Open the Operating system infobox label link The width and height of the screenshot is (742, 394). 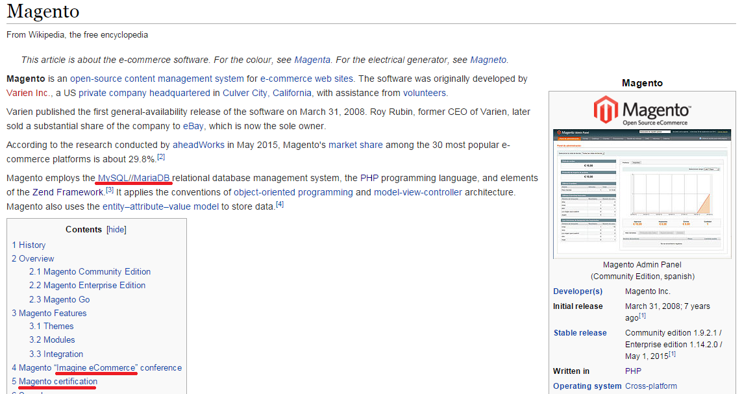pos(587,386)
